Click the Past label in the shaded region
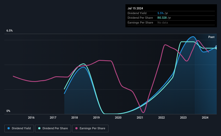The height and width of the screenshot is (136, 221). (x=211, y=37)
